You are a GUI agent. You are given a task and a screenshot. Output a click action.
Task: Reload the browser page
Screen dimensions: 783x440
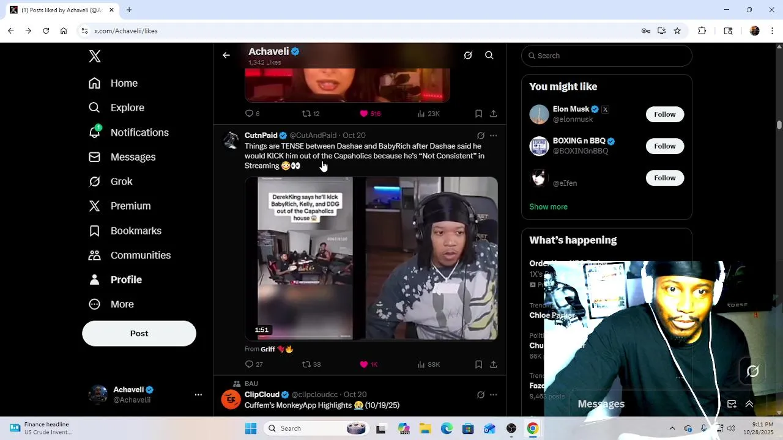click(x=46, y=31)
